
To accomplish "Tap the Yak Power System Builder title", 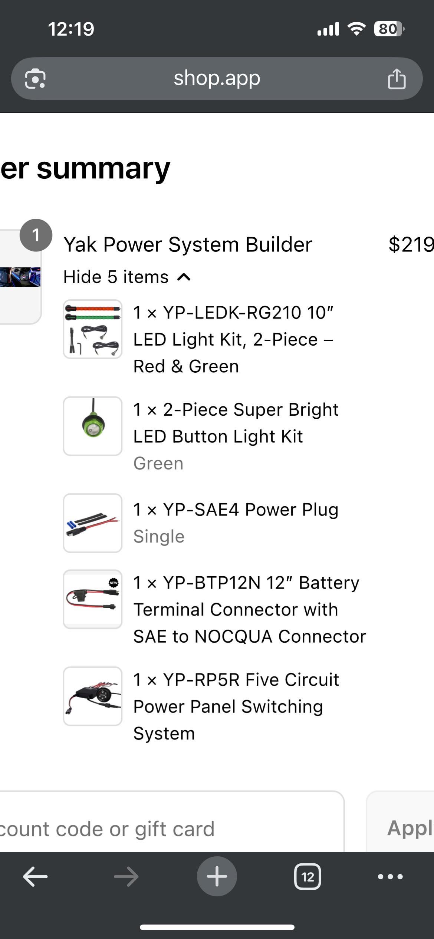I will (188, 245).
